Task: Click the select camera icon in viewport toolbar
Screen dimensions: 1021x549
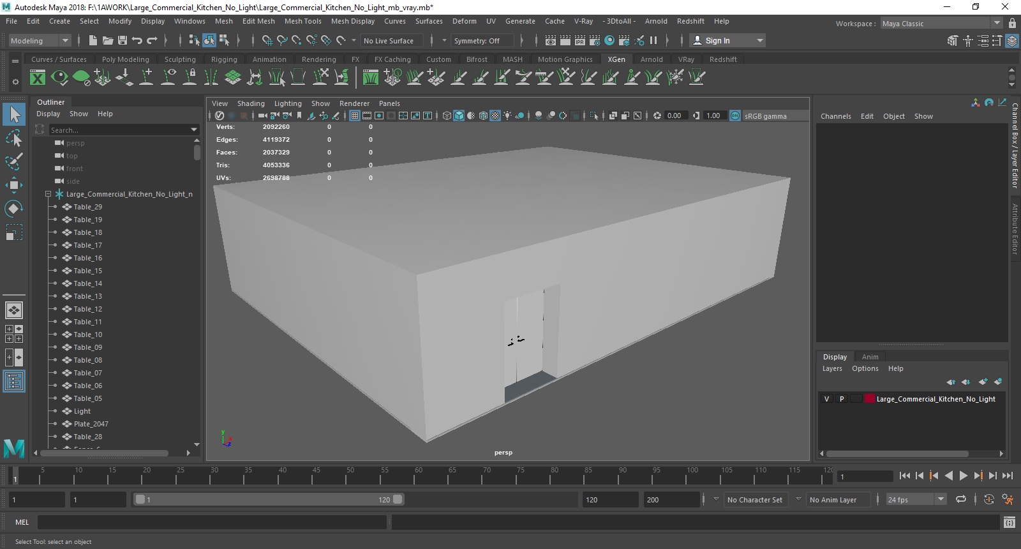Action: click(262, 116)
